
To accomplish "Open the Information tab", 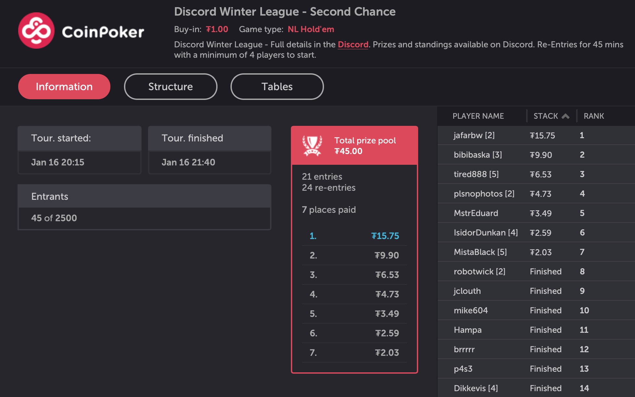I will pos(64,87).
